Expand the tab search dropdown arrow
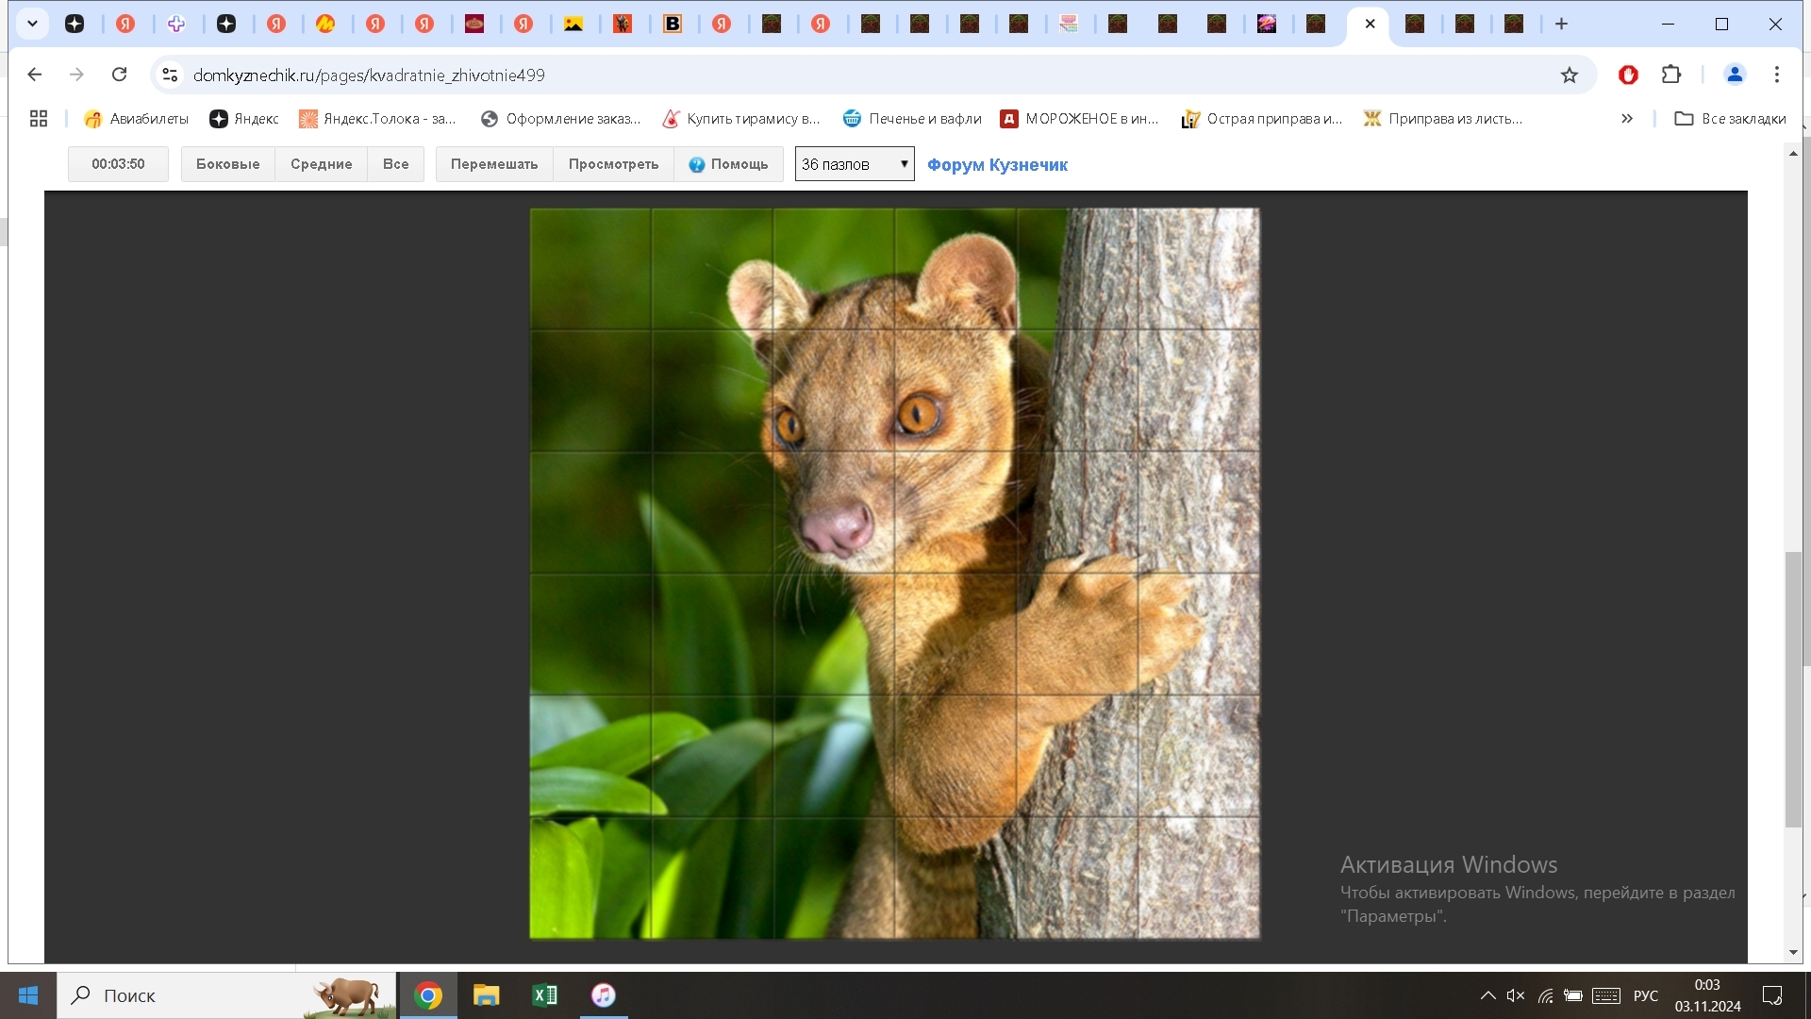The image size is (1811, 1019). 32,24
